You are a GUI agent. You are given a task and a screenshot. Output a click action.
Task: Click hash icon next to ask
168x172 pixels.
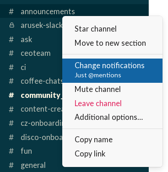[11, 39]
